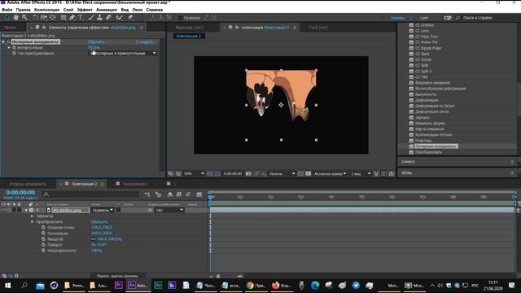Select the Clone Stamp tool

99,17
